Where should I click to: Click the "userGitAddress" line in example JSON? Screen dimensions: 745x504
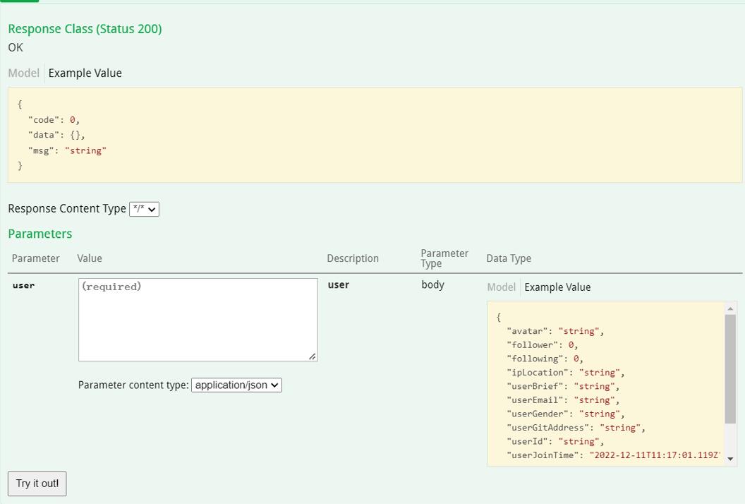pos(576,428)
